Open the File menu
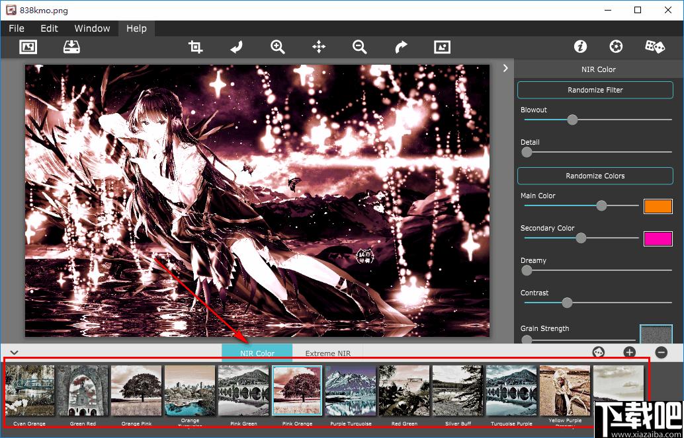 pos(17,28)
